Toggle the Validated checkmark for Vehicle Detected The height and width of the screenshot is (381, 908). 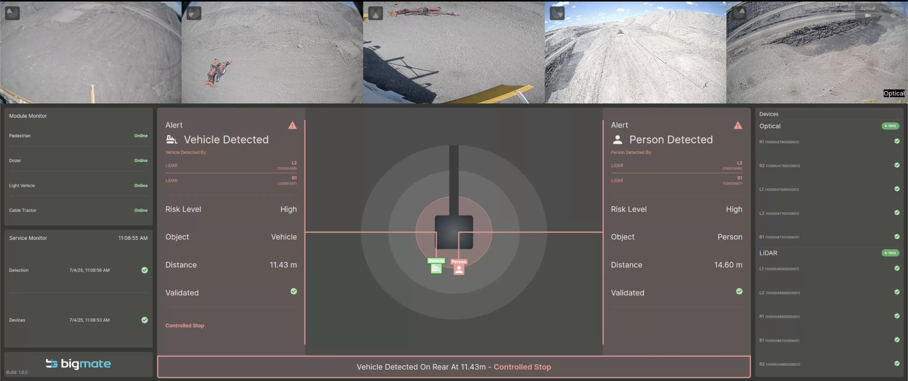point(294,291)
